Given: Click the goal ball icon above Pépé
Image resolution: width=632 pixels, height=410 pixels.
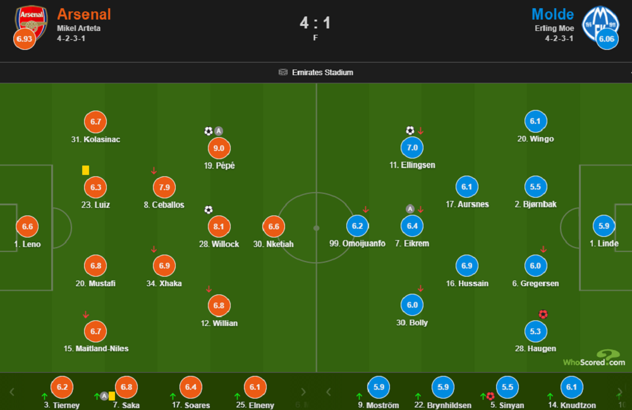Looking at the screenshot, I should point(209,131).
